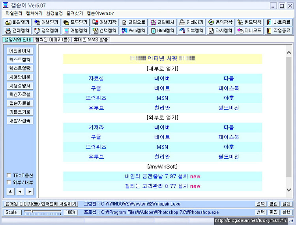Click the 사용설명서 sidebar button
This screenshot has height=225, width=296.
(x=20, y=86)
